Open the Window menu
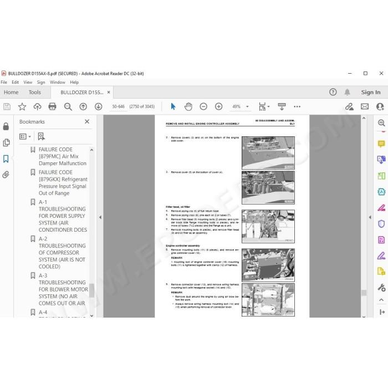Viewport: 388px width, 388px height. pyautogui.click(x=58, y=82)
